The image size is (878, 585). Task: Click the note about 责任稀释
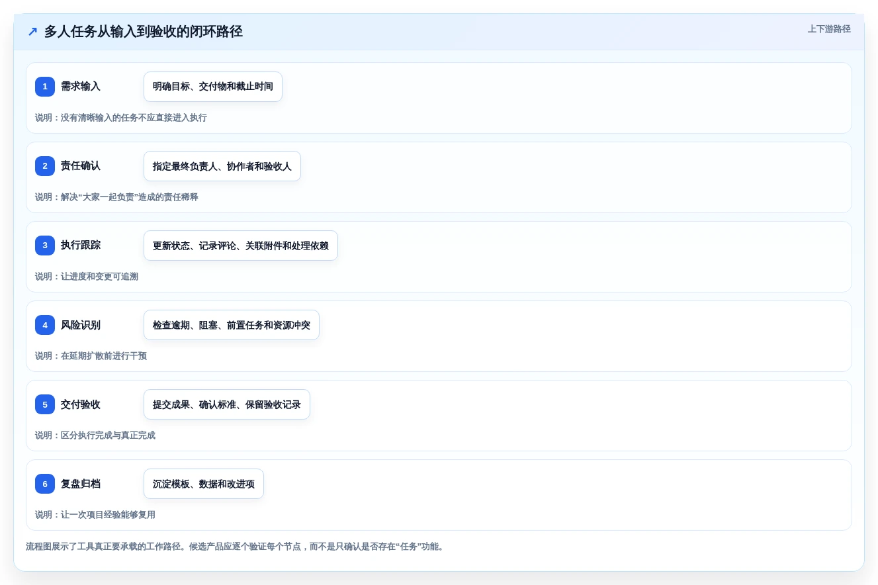[116, 197]
